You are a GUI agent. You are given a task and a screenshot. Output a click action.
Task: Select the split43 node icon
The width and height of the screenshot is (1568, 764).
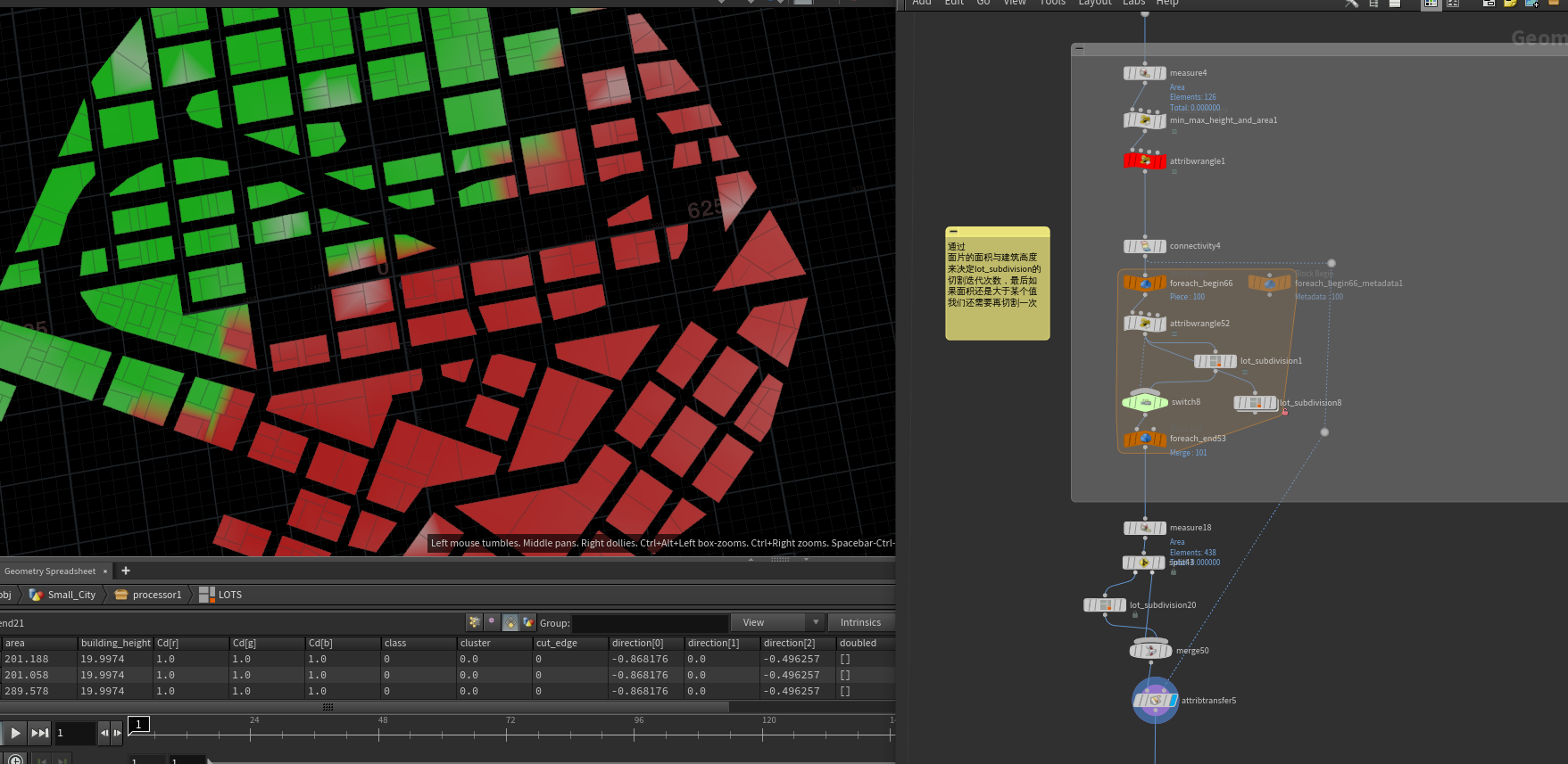1144,563
